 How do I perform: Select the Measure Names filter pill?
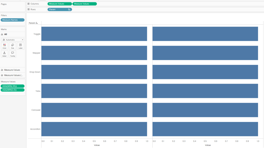(13, 20)
